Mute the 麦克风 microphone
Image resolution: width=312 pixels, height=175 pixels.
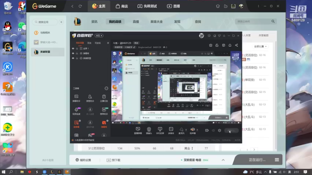(181, 131)
